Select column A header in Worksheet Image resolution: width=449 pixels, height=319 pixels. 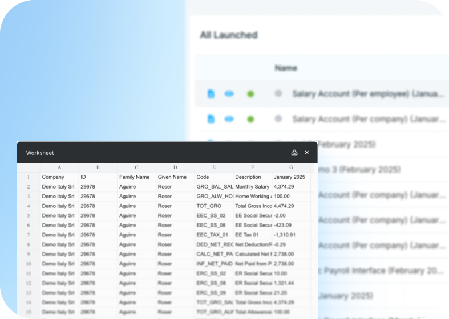(x=59, y=167)
